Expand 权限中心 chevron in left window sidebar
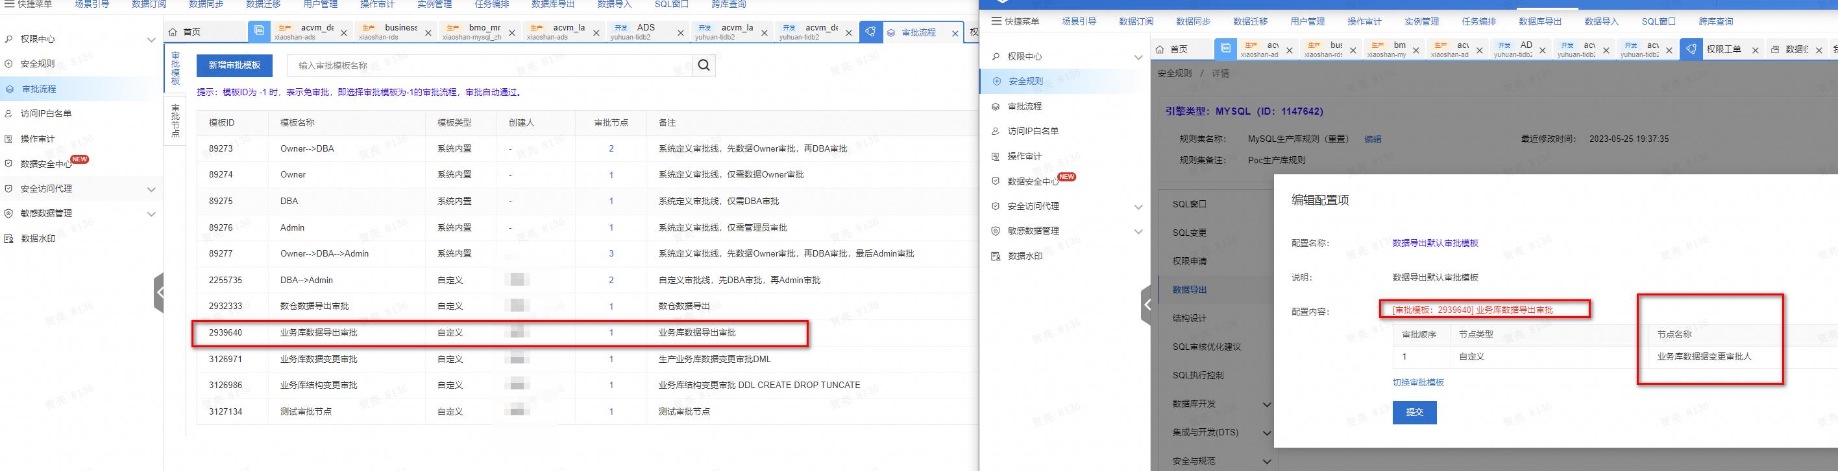This screenshot has height=471, width=1838. point(151,40)
